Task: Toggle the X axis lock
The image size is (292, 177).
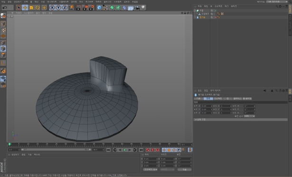Action: [52, 8]
